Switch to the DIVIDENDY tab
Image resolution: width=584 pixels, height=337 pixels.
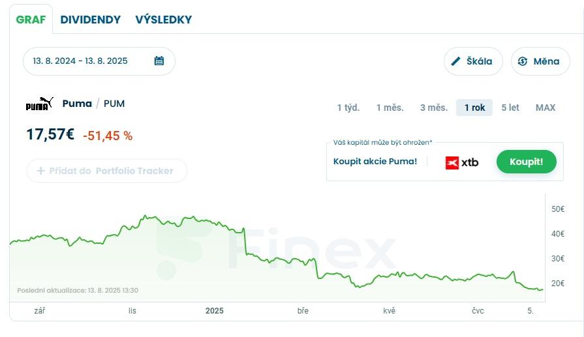click(91, 20)
